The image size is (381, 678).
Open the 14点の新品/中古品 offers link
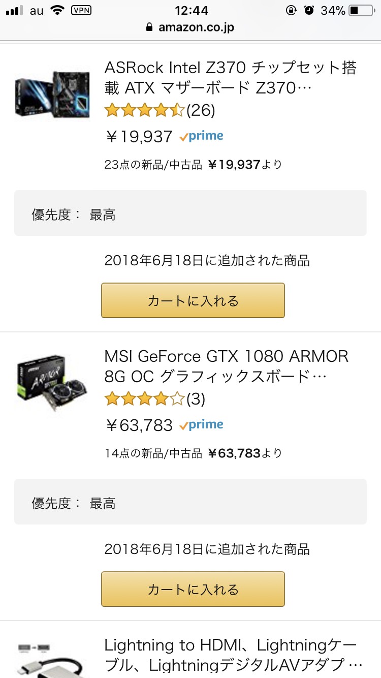click(x=193, y=453)
